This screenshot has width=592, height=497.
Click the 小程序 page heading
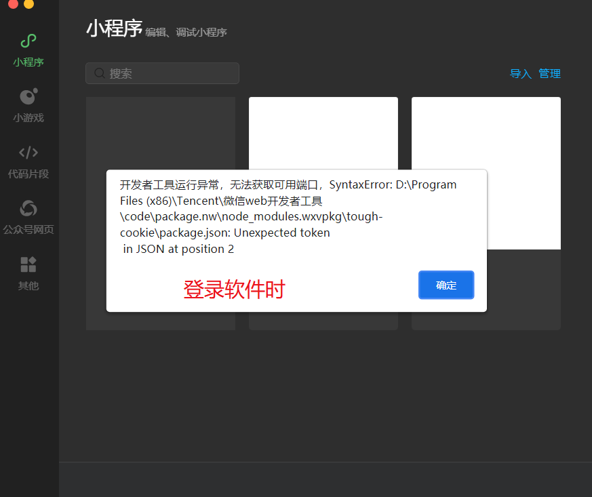point(114,28)
